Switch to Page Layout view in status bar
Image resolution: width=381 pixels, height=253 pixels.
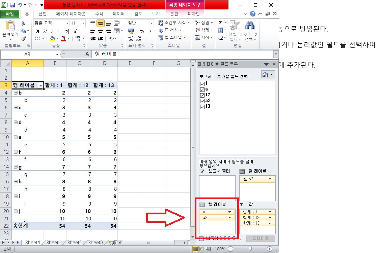click(202, 249)
